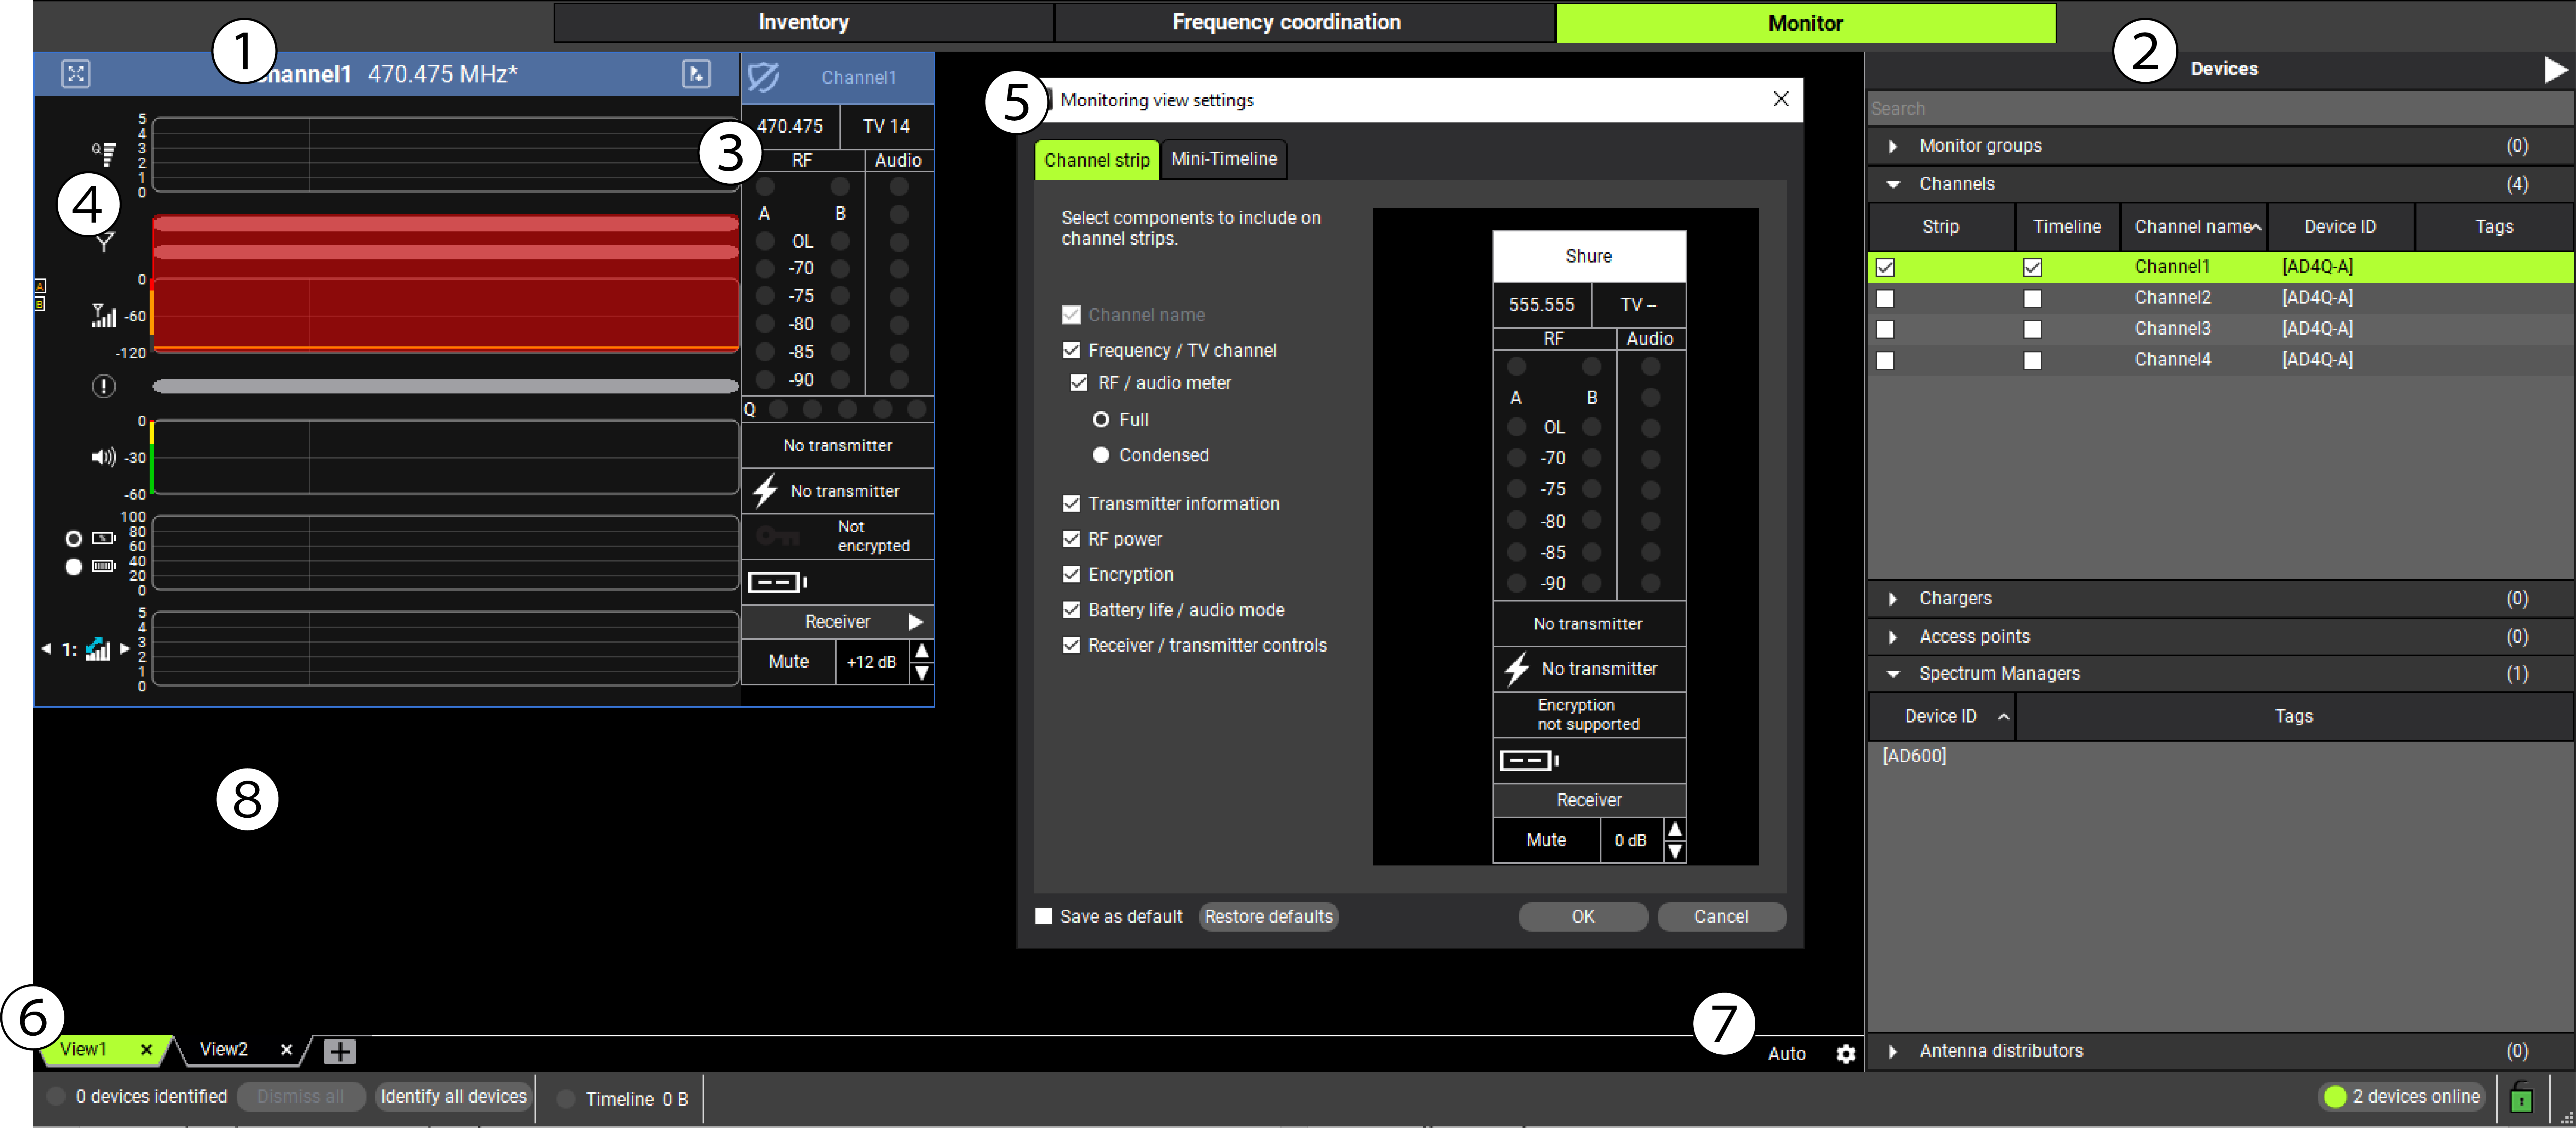Go to the next timeline item with right arrow
Viewport: 2576px width, 1128px height.
point(125,649)
